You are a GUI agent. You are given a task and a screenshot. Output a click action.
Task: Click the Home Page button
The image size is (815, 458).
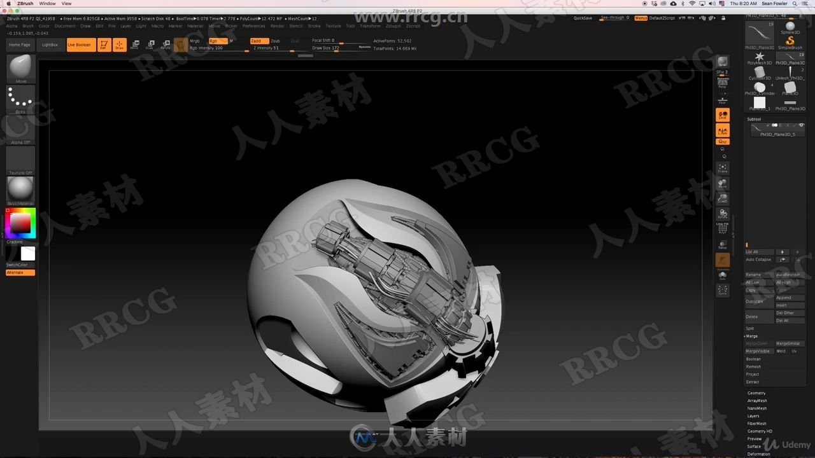[x=20, y=45]
